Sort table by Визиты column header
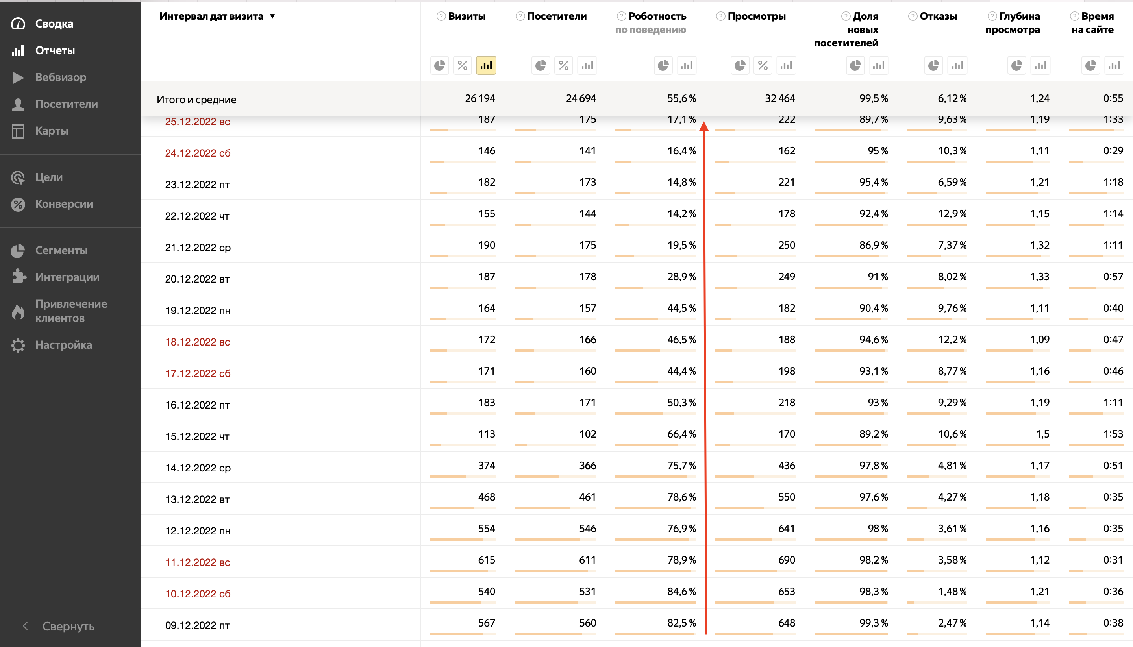This screenshot has width=1133, height=647. point(467,17)
